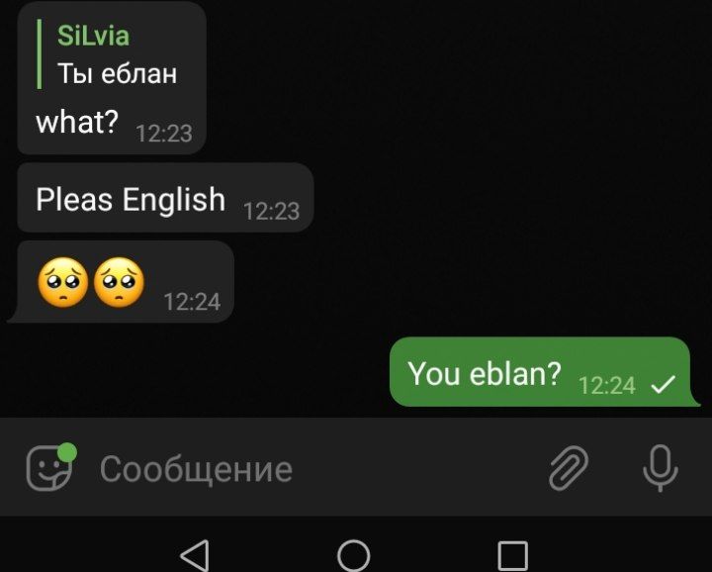Tap the Android home circle button

click(354, 555)
